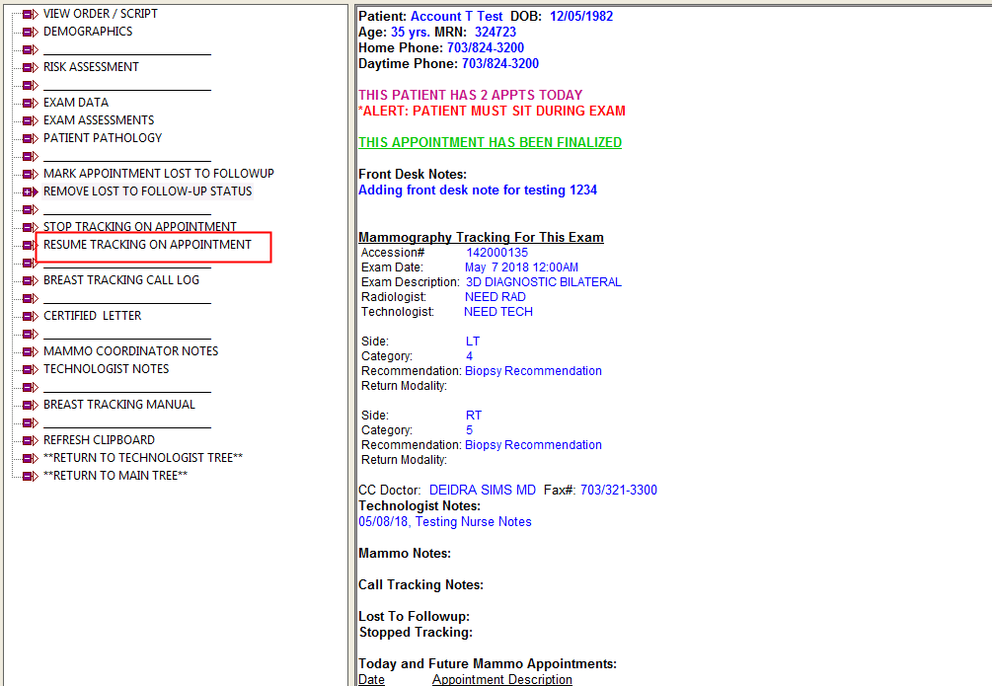Go to **RETURN TO TECHNOLOGIST TREE**
Screen dimensions: 992x686
click(x=142, y=458)
